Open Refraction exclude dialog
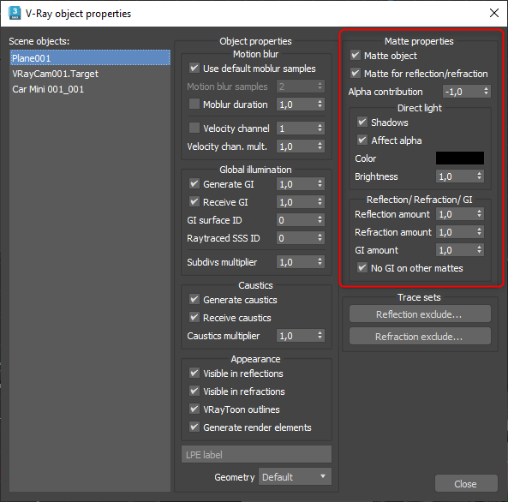 coord(420,336)
